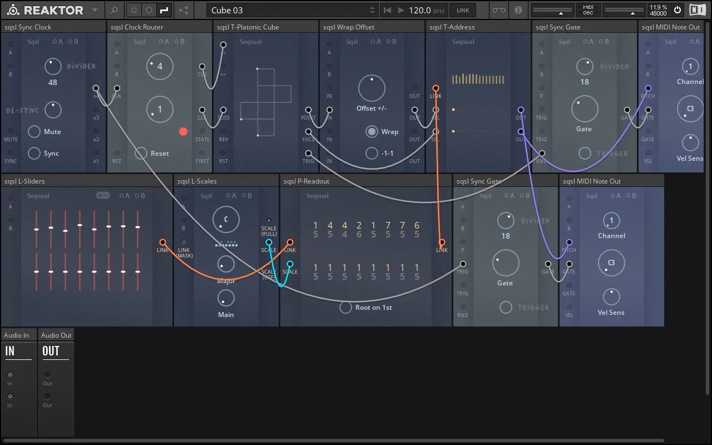Select the sqsl P-Readout panel header
Viewport: 712px width, 445px height.
coord(366,181)
